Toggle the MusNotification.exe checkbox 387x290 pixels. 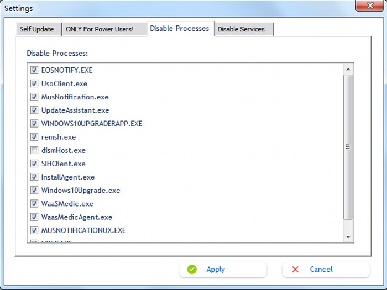[x=34, y=97]
